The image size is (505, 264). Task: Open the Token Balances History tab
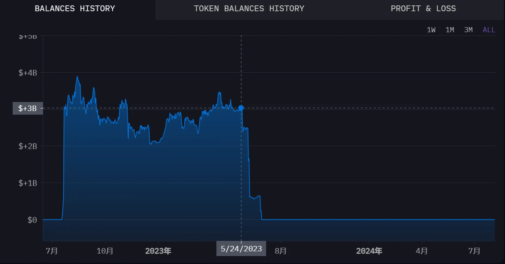(249, 9)
